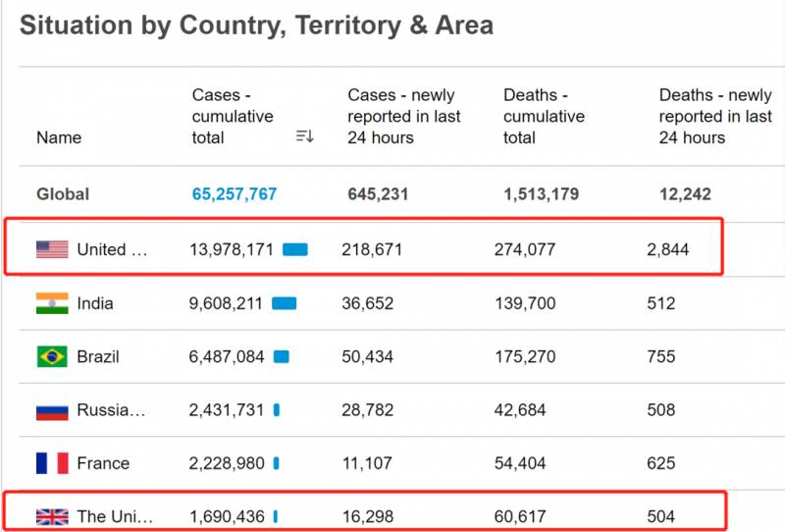Click the Brazil cases bar
Viewport: 785px width, 532px height.
[282, 356]
